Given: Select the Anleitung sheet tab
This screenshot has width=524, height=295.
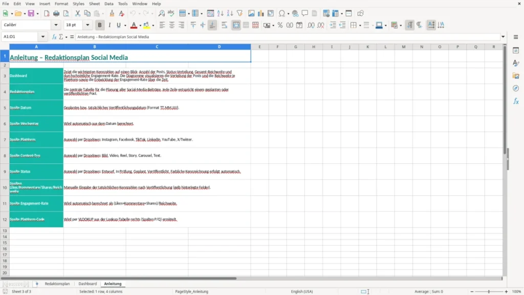Looking at the screenshot, I should click(x=113, y=284).
